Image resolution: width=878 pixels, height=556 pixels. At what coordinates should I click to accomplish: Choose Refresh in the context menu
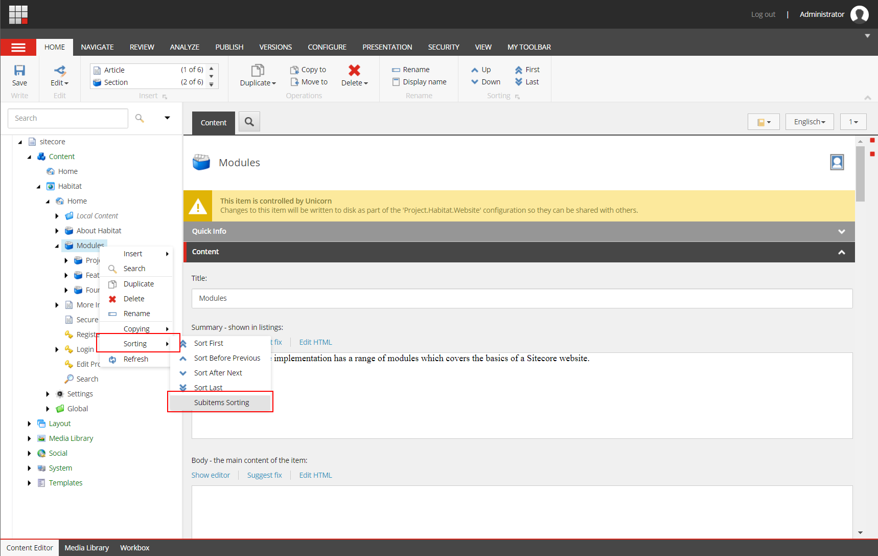coord(136,359)
